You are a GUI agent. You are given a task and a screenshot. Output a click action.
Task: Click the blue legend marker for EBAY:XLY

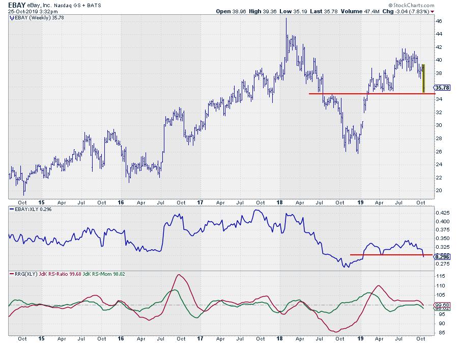pos(11,209)
